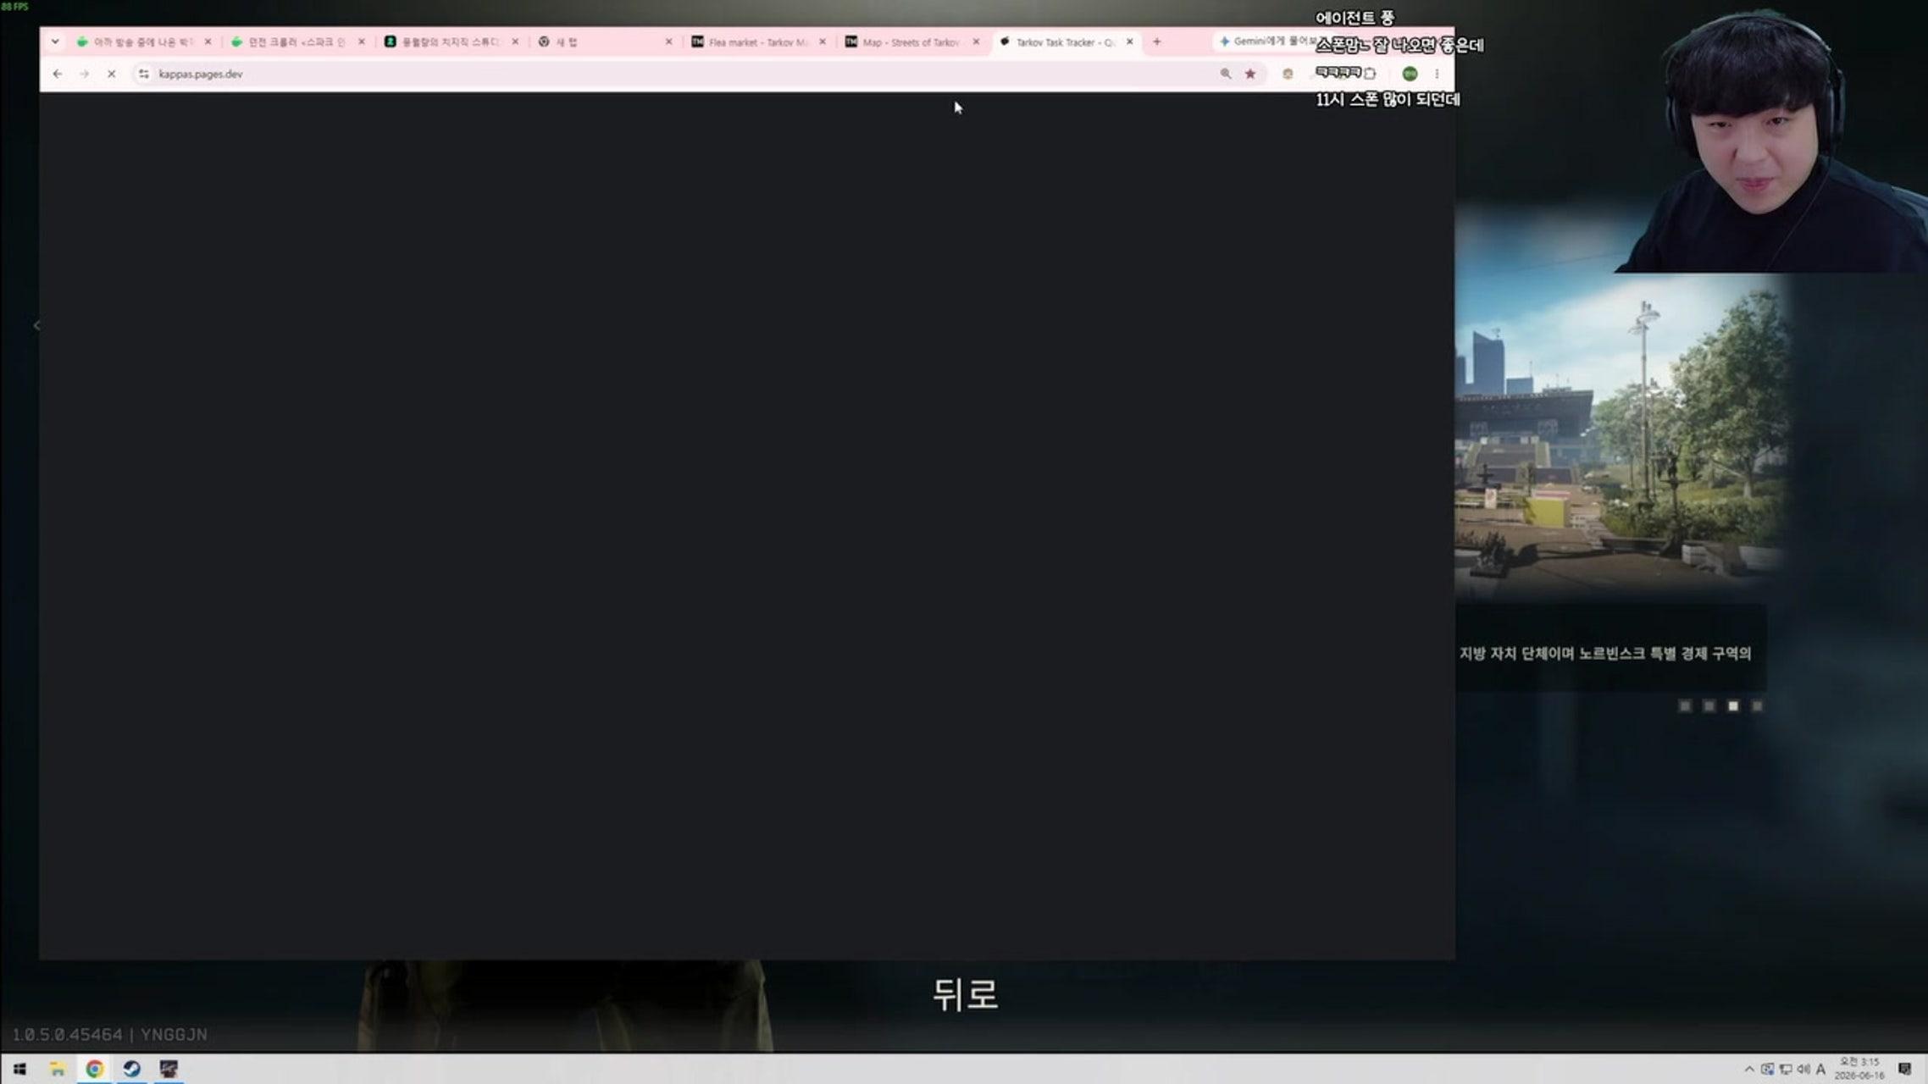Go forward in Chrome history

[84, 74]
